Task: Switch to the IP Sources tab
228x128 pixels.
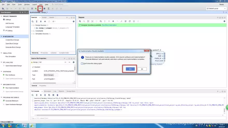Action: point(44,53)
